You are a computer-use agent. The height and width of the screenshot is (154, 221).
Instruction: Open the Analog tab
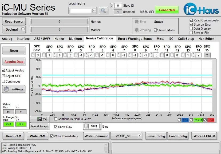point(7,39)
